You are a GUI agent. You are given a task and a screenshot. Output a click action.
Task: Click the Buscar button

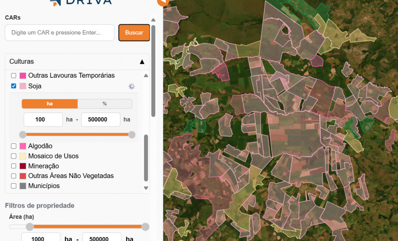click(x=134, y=33)
